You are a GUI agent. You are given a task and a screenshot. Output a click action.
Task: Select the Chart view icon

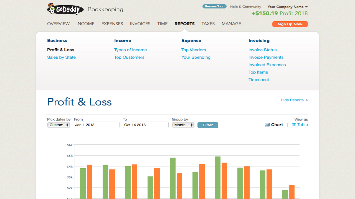[267, 125]
